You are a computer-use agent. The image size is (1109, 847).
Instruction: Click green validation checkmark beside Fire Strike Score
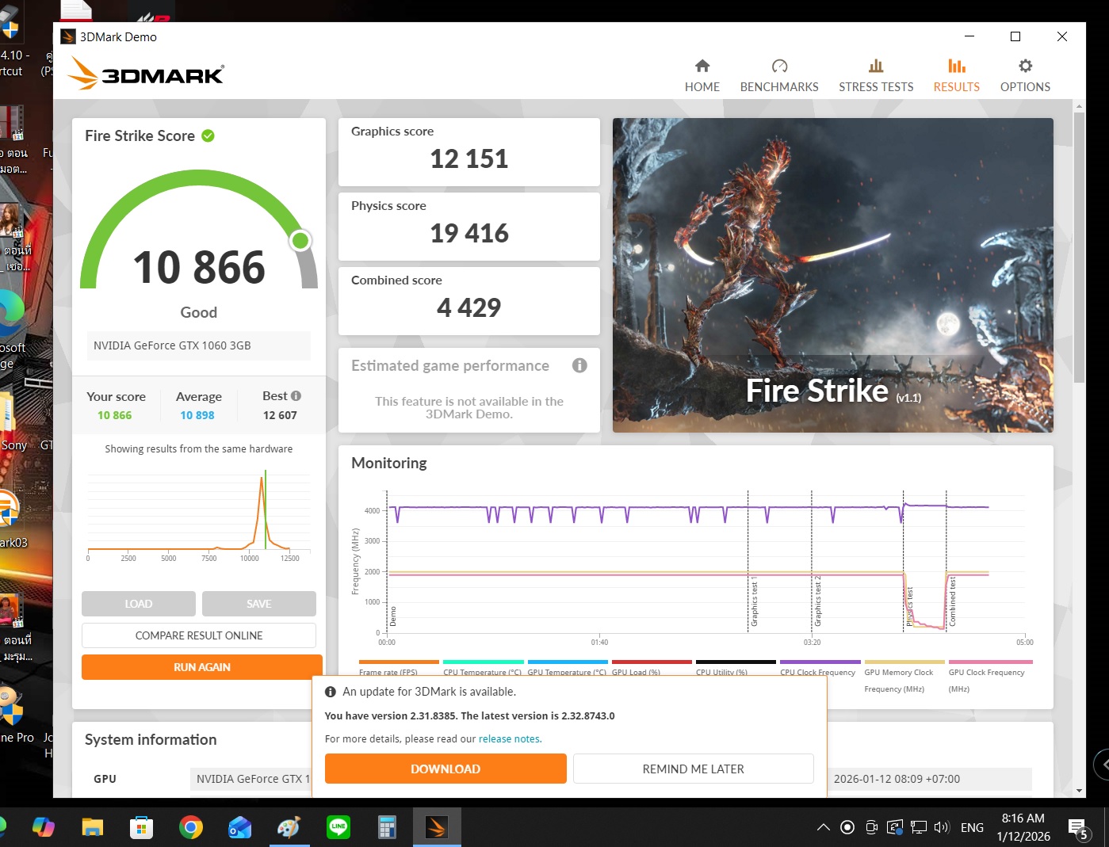(x=208, y=136)
